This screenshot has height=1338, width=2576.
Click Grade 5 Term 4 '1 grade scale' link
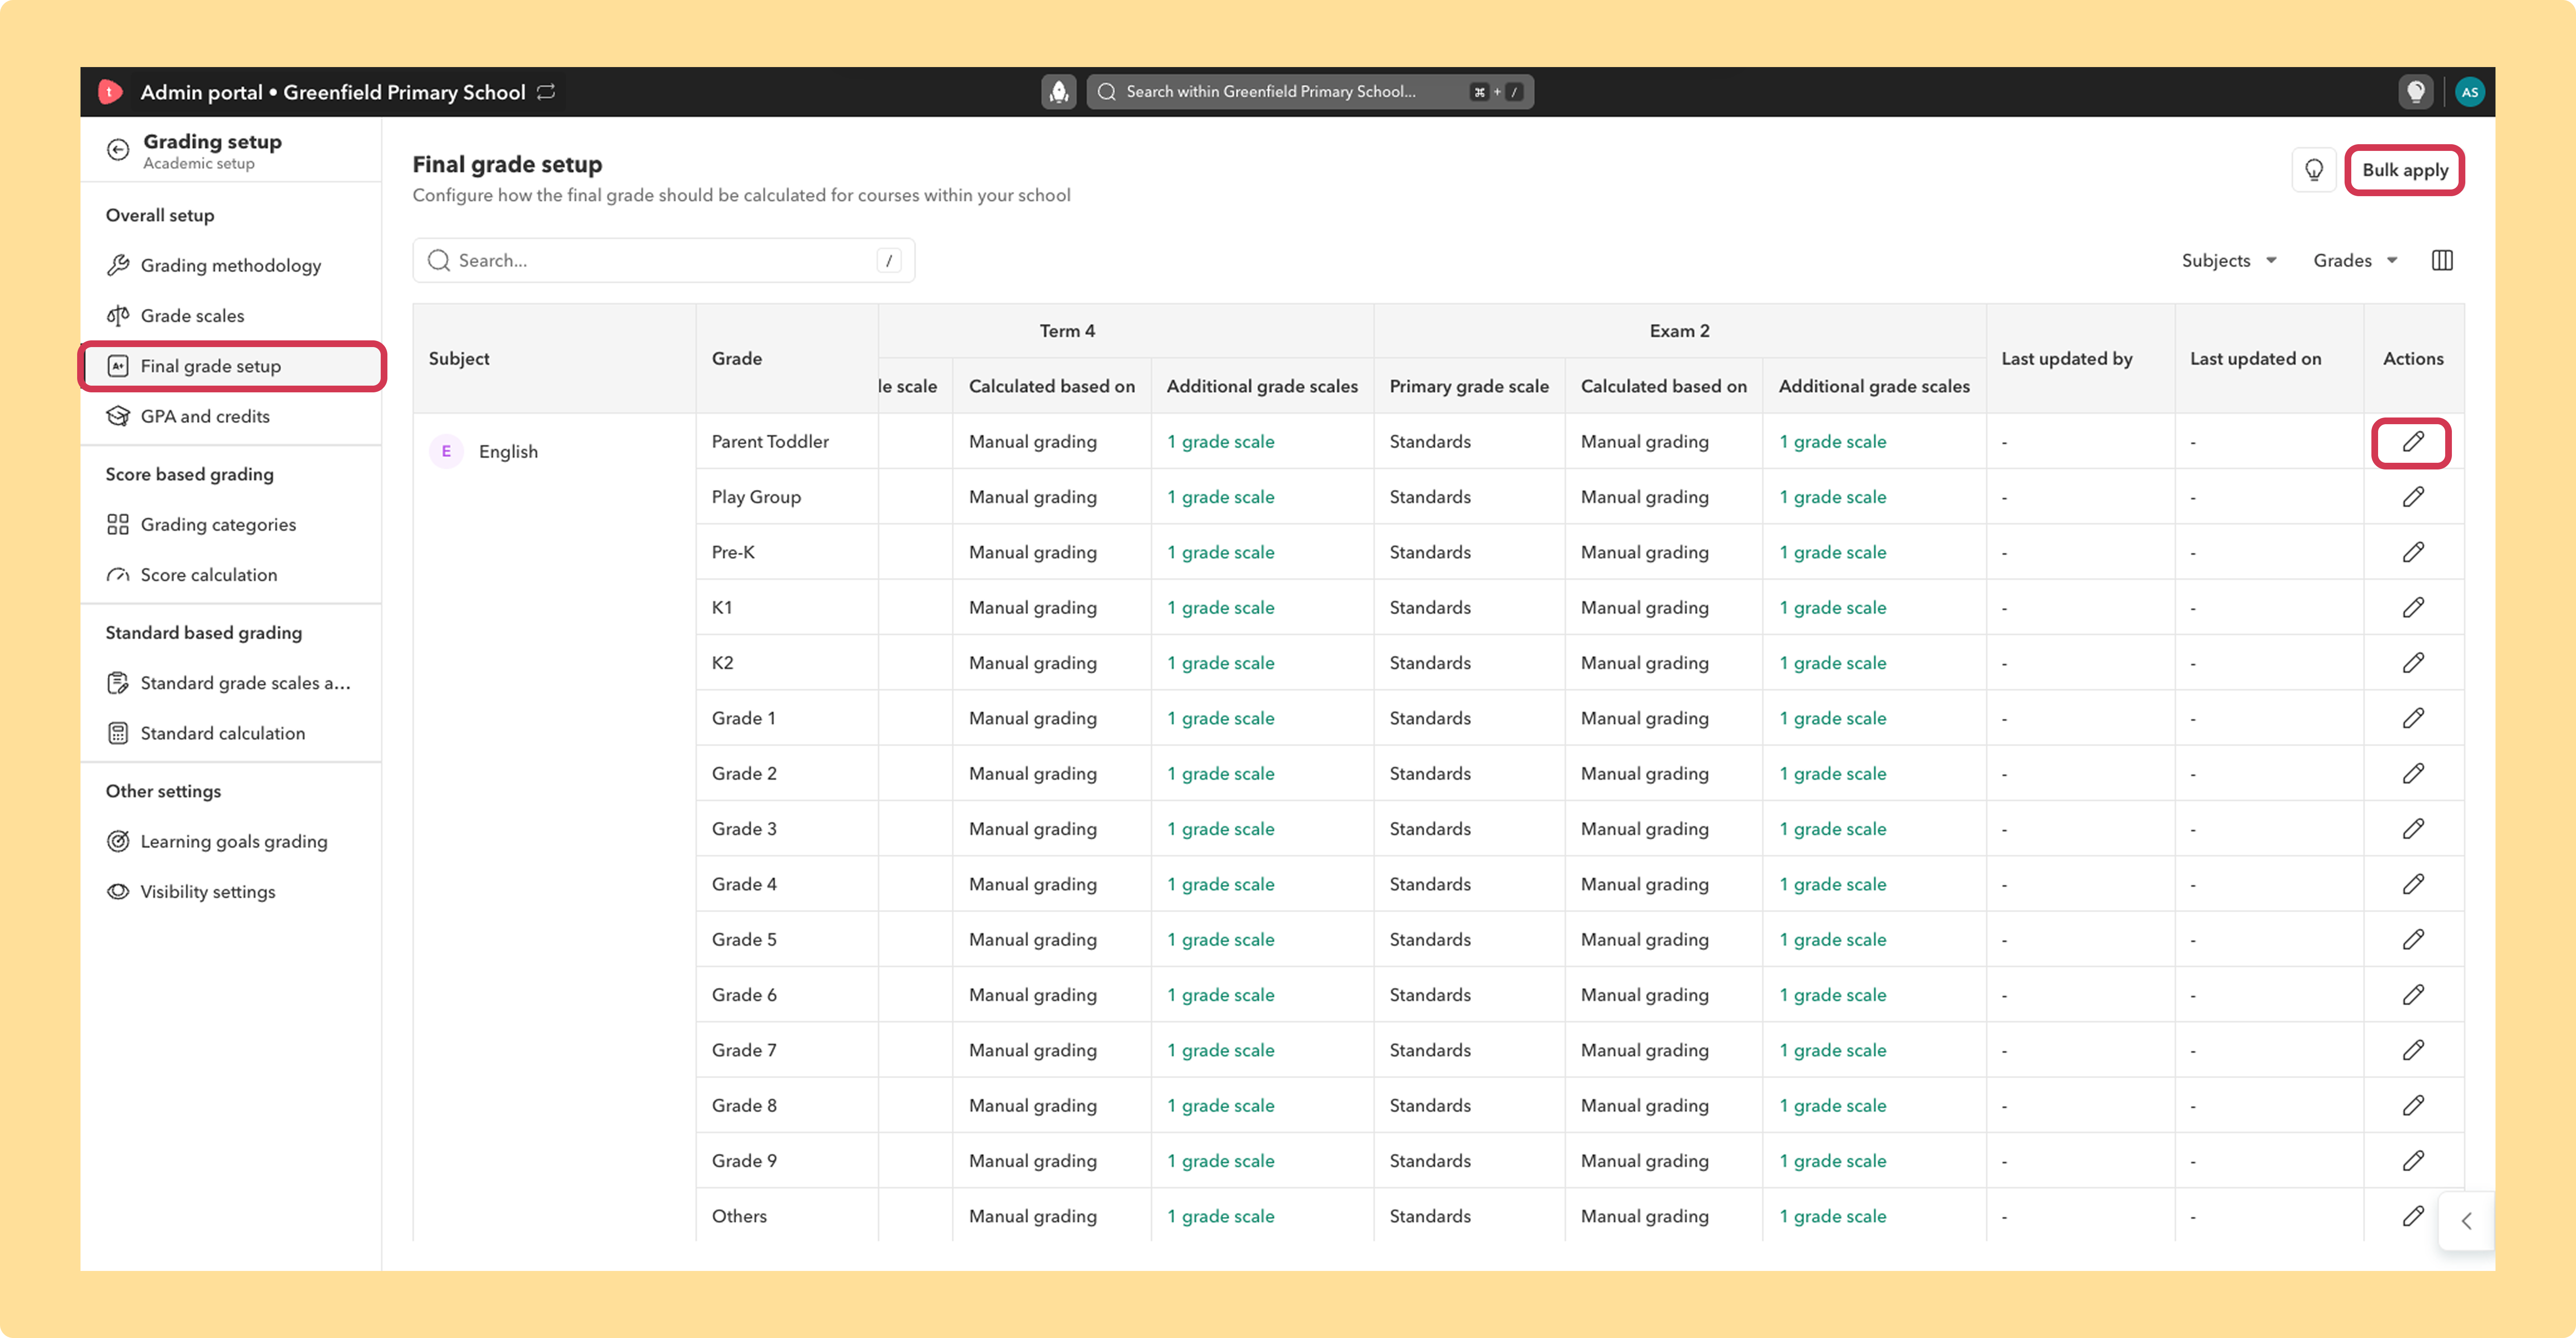[1220, 940]
